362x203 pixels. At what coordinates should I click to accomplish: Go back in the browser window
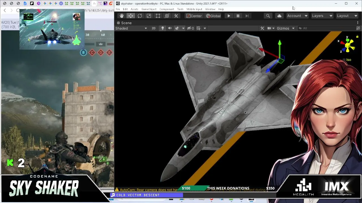[5, 10]
